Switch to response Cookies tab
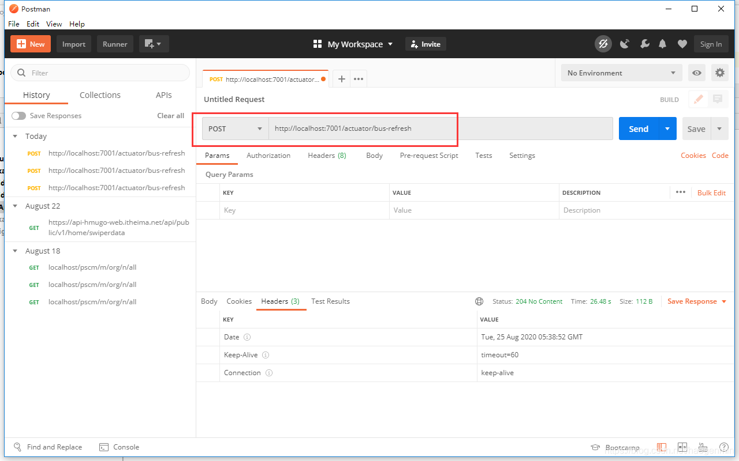Screen dimensions: 739x461 239,301
